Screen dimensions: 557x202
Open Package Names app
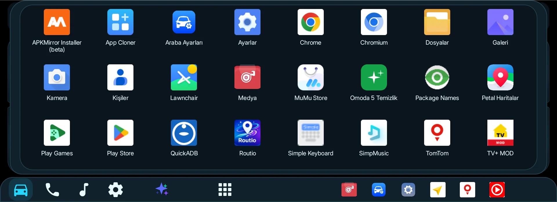(x=437, y=77)
